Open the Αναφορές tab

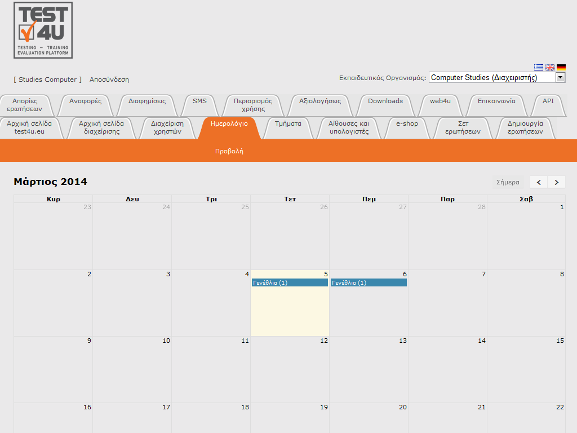[86, 105]
